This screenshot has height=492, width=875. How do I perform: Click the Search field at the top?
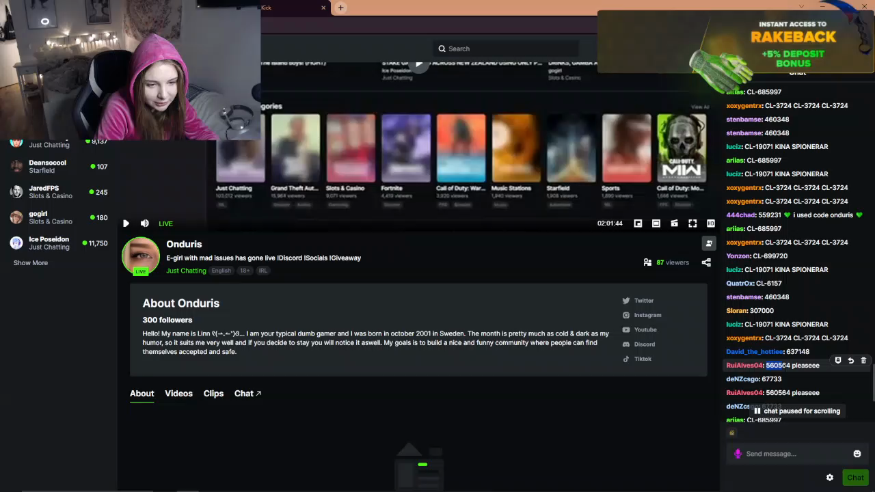pyautogui.click(x=506, y=49)
